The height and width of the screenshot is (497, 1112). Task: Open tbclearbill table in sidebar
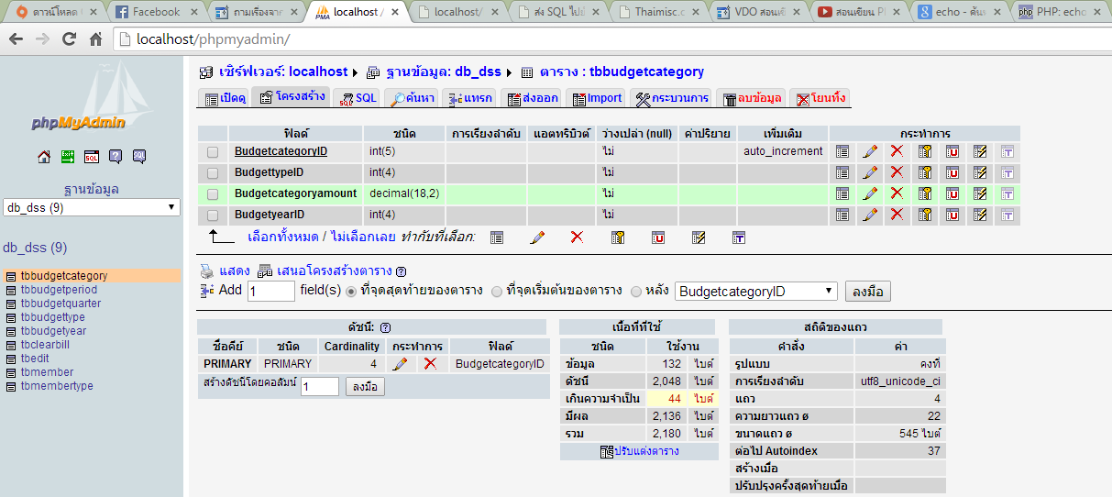point(45,345)
